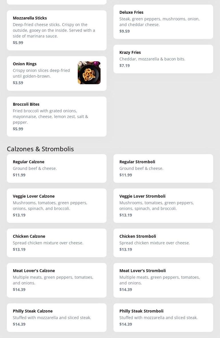Select the Onion Rings title
220x338 pixels.
click(x=25, y=64)
